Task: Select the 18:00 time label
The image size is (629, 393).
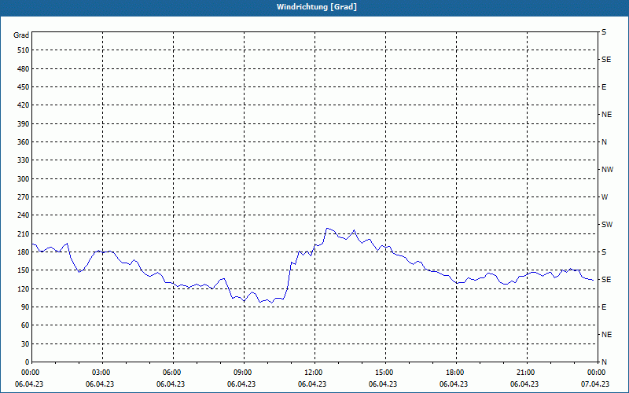Action: (454, 373)
